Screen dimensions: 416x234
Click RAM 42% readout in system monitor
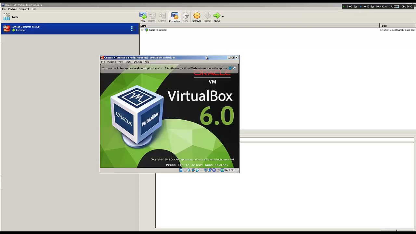click(x=382, y=6)
